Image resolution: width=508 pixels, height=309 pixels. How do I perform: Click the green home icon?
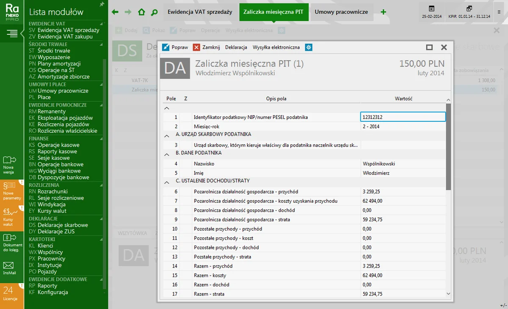pyautogui.click(x=141, y=12)
